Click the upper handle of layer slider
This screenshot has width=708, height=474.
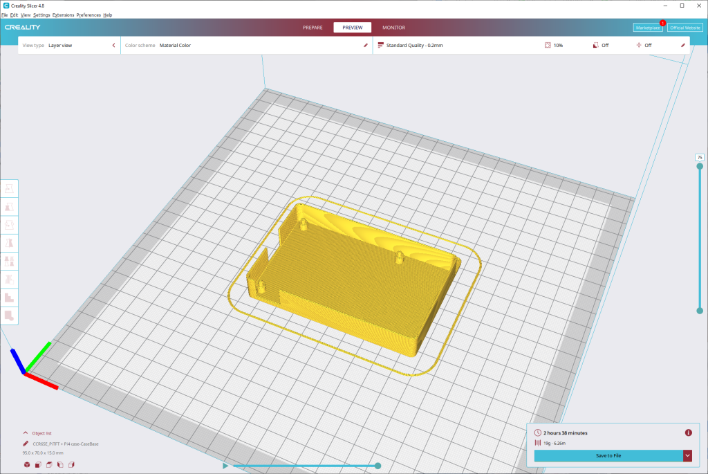point(700,166)
